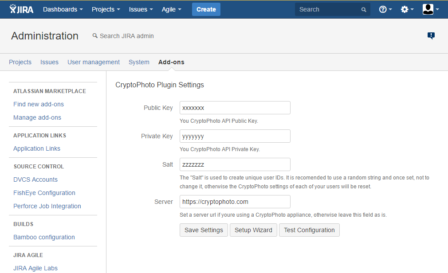Screen dimensions: 448x273
Task: Click the Create button
Action: (x=206, y=9)
